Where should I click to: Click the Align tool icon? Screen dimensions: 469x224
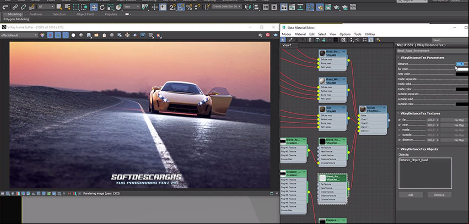[256, 7]
